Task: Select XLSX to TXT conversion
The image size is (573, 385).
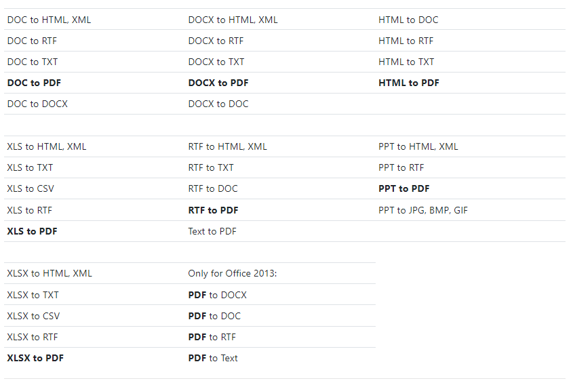Action: tap(33, 295)
